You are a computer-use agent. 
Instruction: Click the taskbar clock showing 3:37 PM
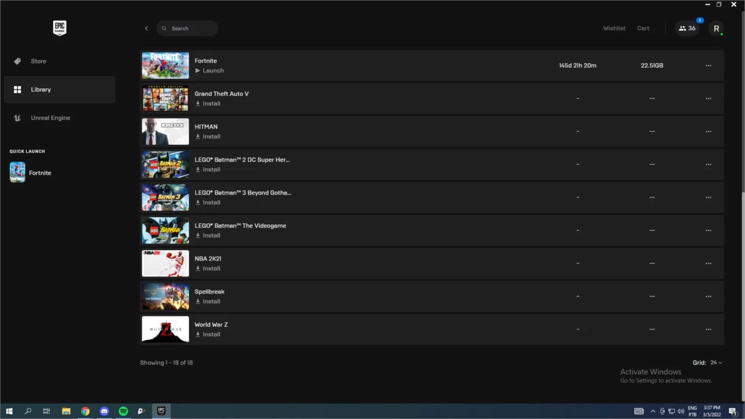[711, 411]
